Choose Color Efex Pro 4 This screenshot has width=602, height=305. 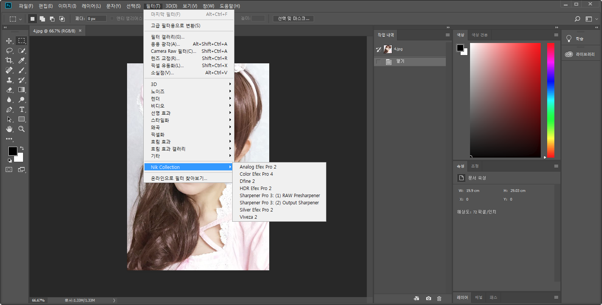point(279,174)
